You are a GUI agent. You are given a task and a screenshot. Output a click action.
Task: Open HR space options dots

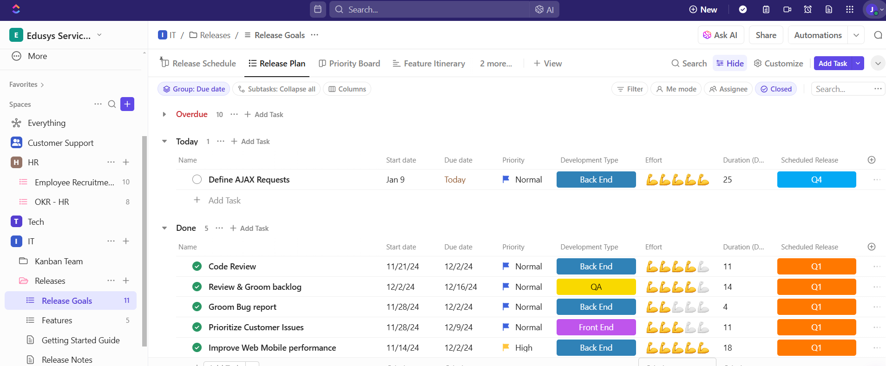[x=111, y=162]
